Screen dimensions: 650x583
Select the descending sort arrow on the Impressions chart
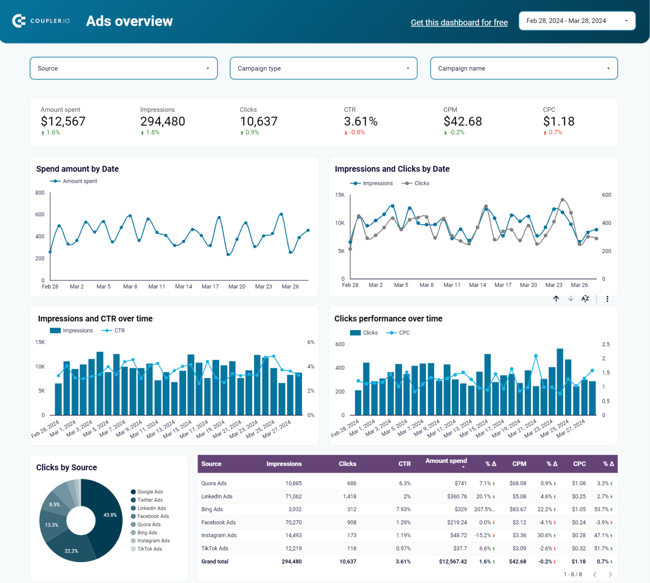pyautogui.click(x=570, y=298)
